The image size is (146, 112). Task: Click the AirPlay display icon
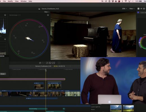pyautogui.click(x=129, y=1)
